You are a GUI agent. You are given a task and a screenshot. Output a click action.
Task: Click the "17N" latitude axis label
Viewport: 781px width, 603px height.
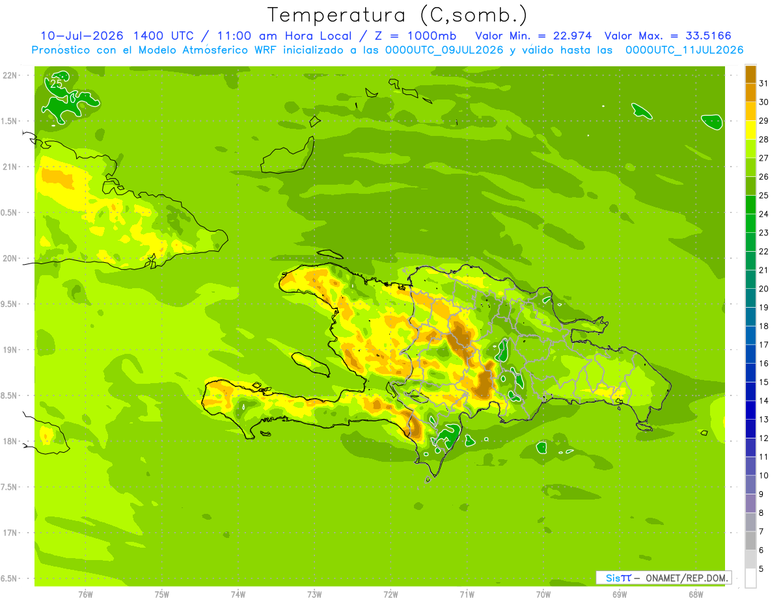[10, 533]
